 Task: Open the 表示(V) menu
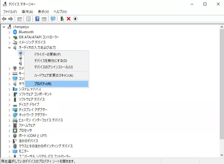[43, 12]
